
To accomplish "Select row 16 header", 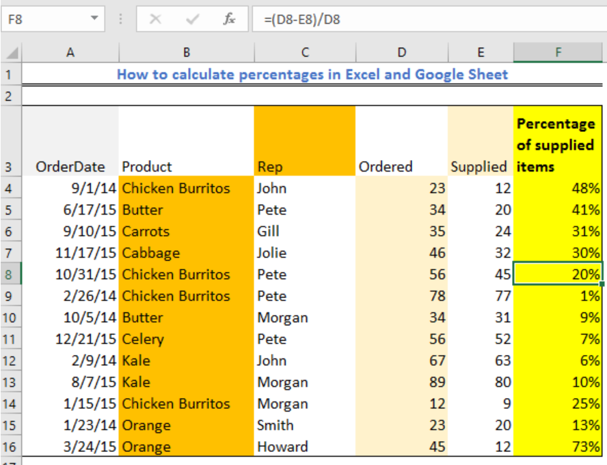I will [11, 447].
